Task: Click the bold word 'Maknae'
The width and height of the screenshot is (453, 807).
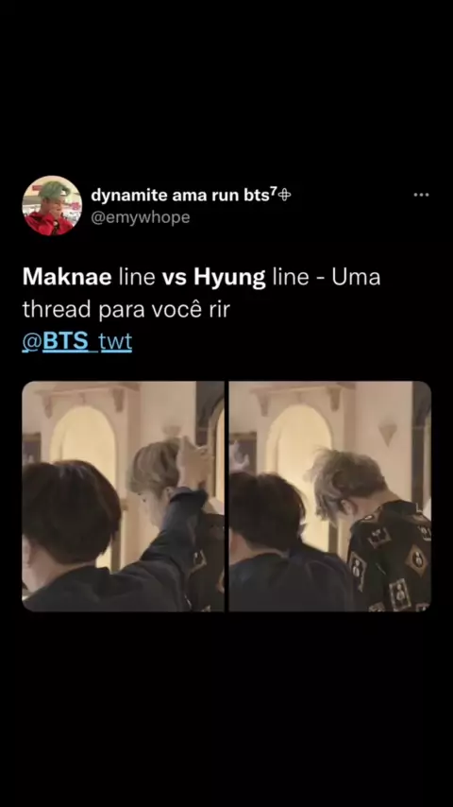Action: tap(67, 278)
